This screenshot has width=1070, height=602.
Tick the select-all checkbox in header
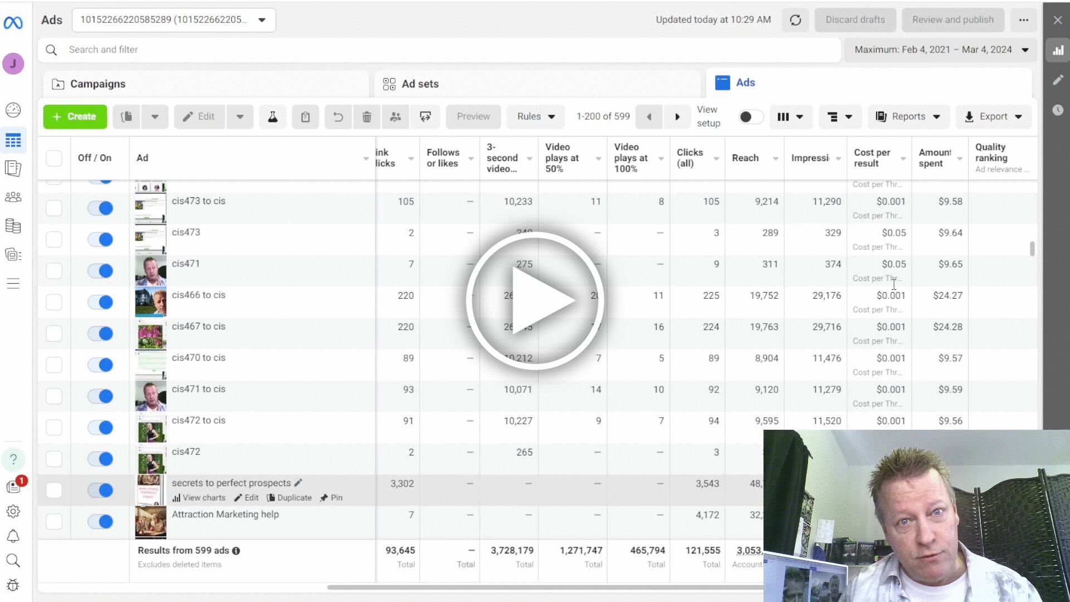coord(54,158)
